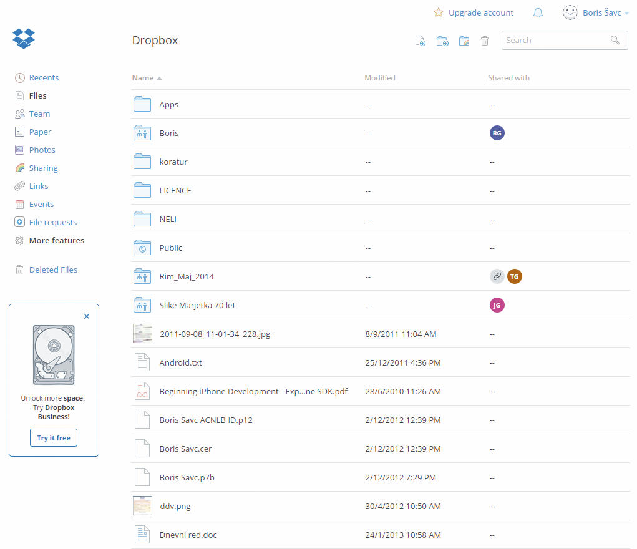The width and height of the screenshot is (637, 549).
Task: Click the search magnifier icon
Action: [x=615, y=40]
